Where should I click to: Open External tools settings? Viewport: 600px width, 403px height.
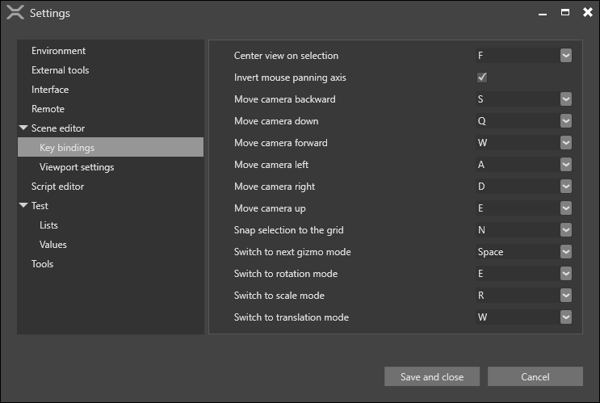pyautogui.click(x=60, y=70)
